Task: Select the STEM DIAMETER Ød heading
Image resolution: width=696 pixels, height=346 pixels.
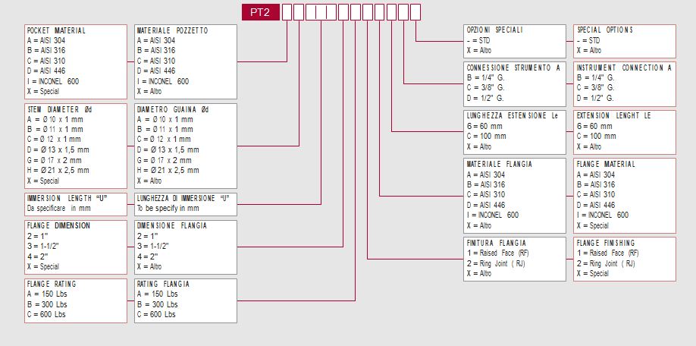Action: (x=59, y=109)
